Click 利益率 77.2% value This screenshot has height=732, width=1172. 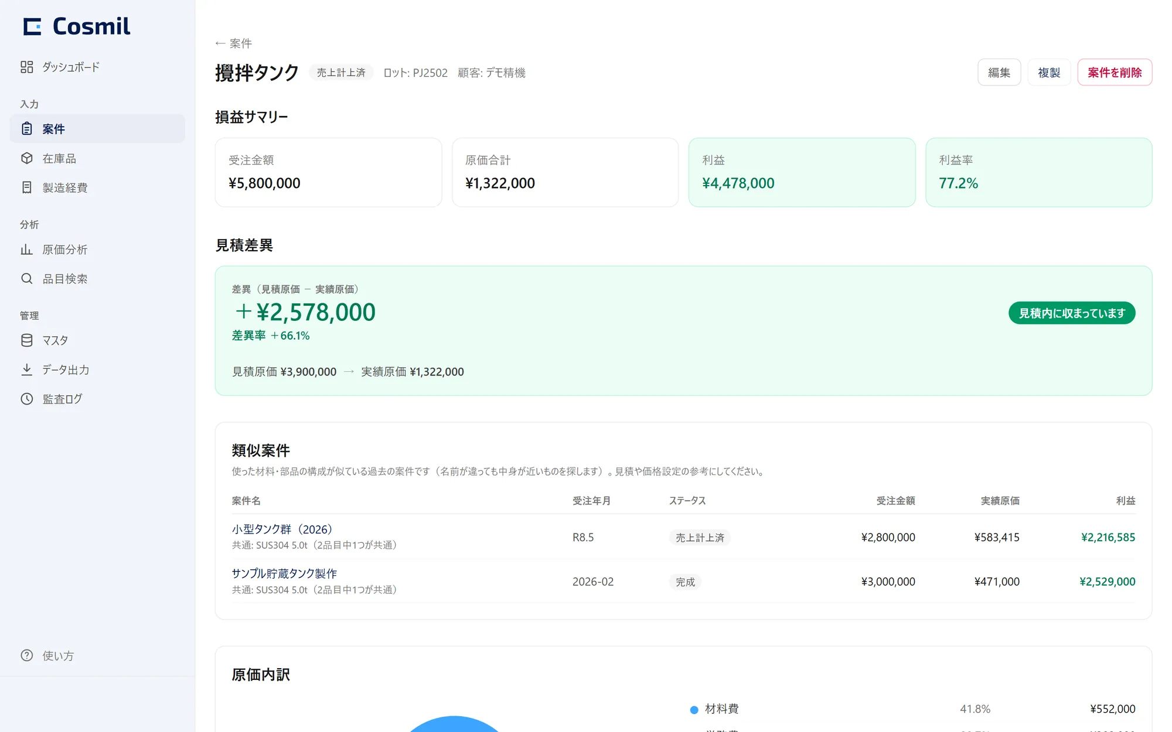click(x=958, y=183)
